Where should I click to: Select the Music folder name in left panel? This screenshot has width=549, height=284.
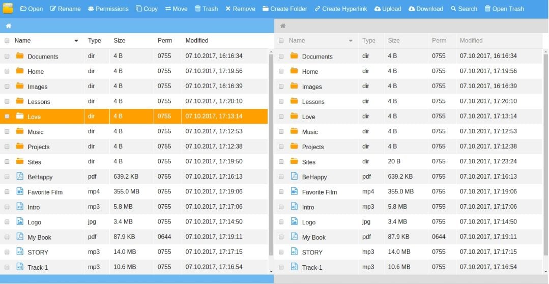tap(36, 132)
